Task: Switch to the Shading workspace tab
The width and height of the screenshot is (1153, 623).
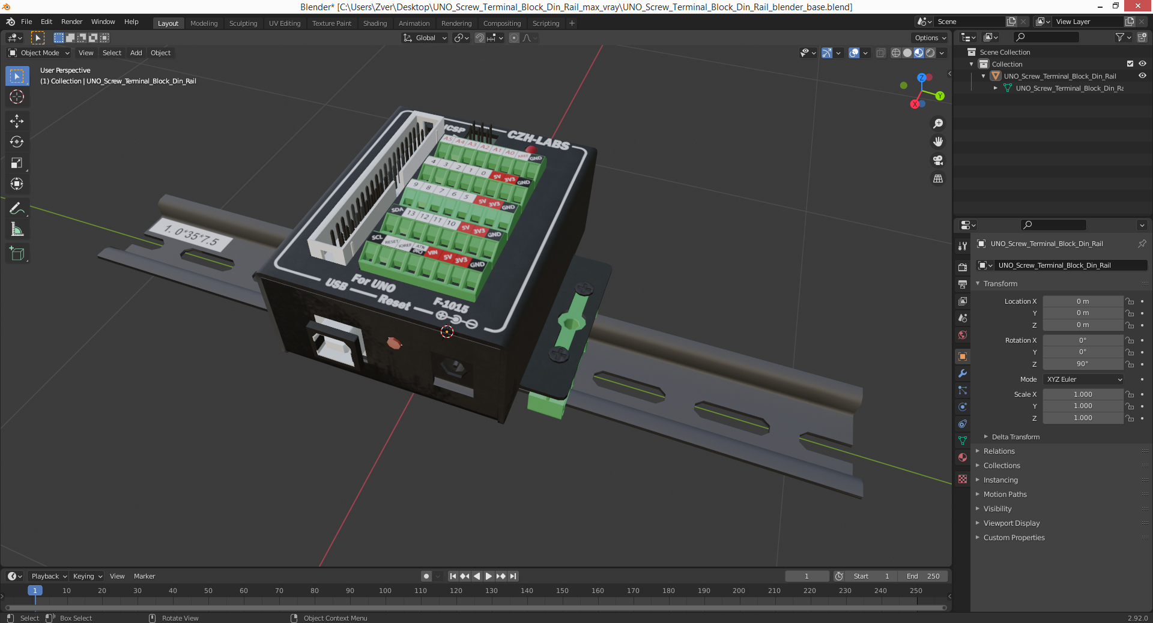Action: pos(375,23)
